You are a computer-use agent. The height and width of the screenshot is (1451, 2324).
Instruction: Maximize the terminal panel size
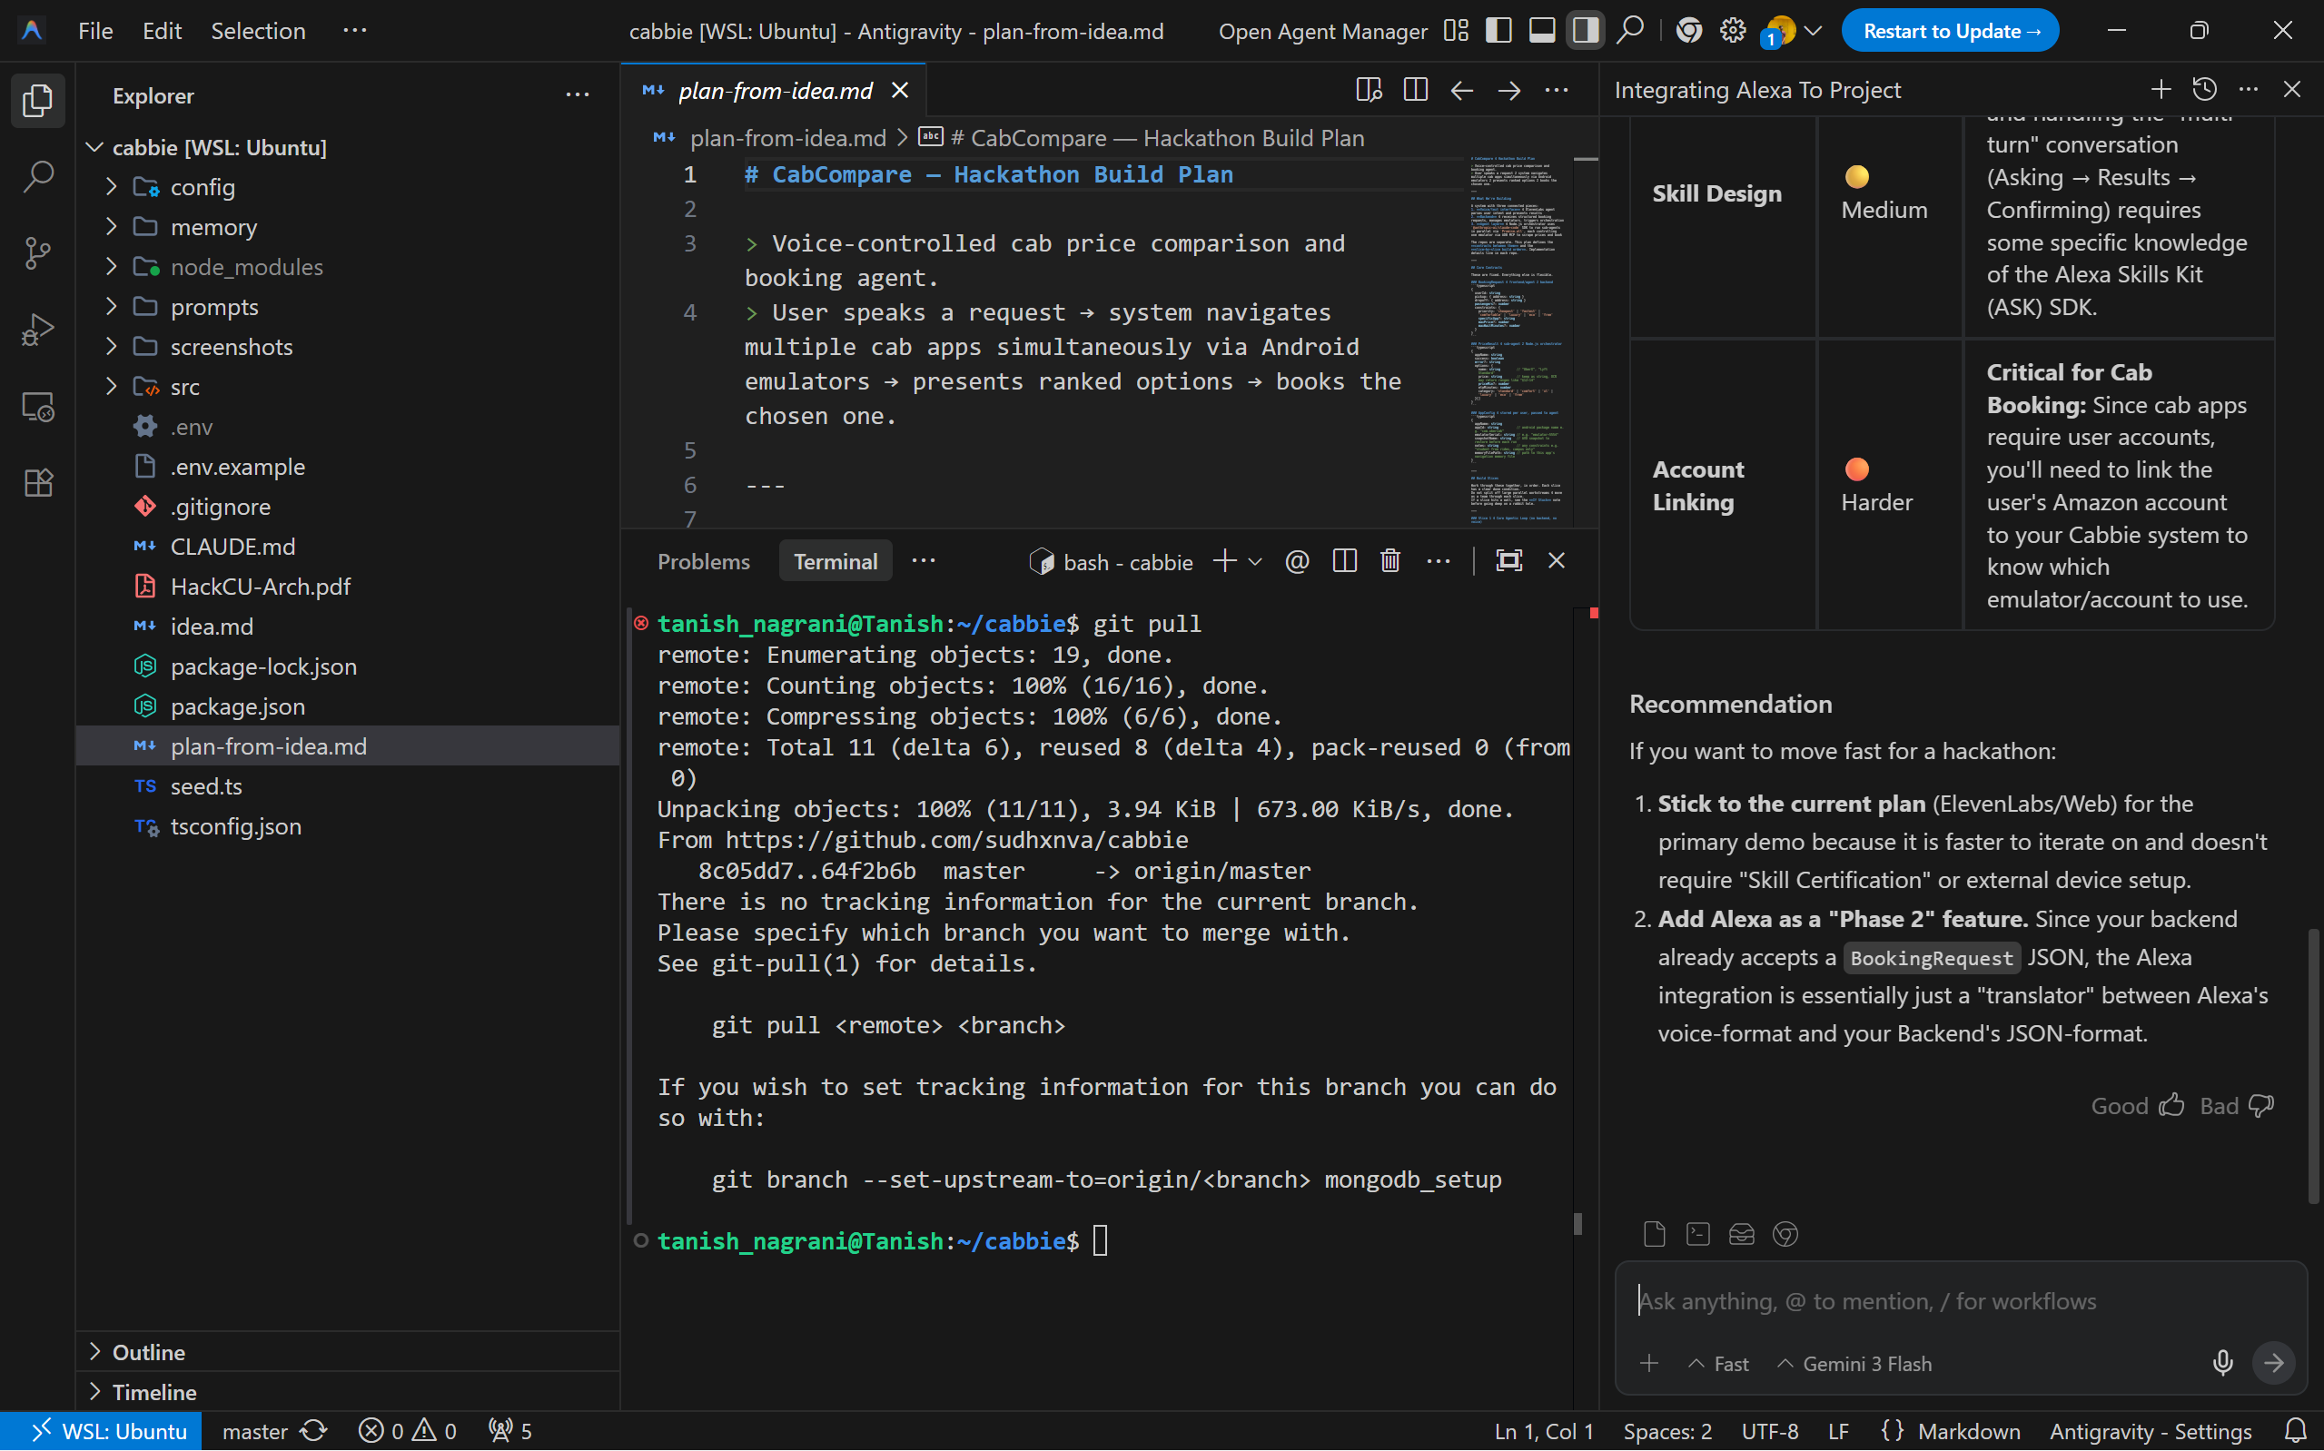(1508, 561)
